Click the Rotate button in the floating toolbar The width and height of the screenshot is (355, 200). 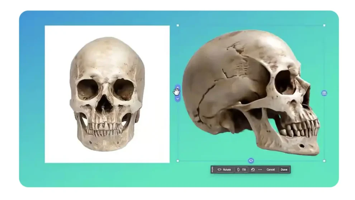(224, 169)
